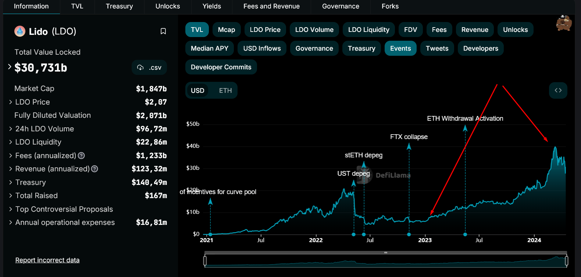The height and width of the screenshot is (277, 581).
Task: Click the download cloud icon by .csv
Action: point(140,68)
